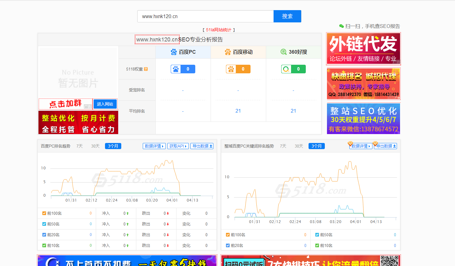Viewport: 455px width, 266px height.
Task: Click the 受宠排名 row label
Action: click(x=137, y=90)
